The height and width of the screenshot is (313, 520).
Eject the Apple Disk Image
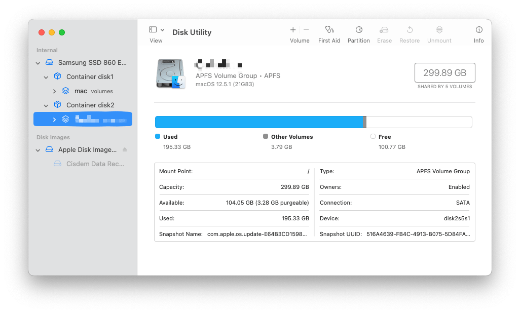[x=125, y=150]
